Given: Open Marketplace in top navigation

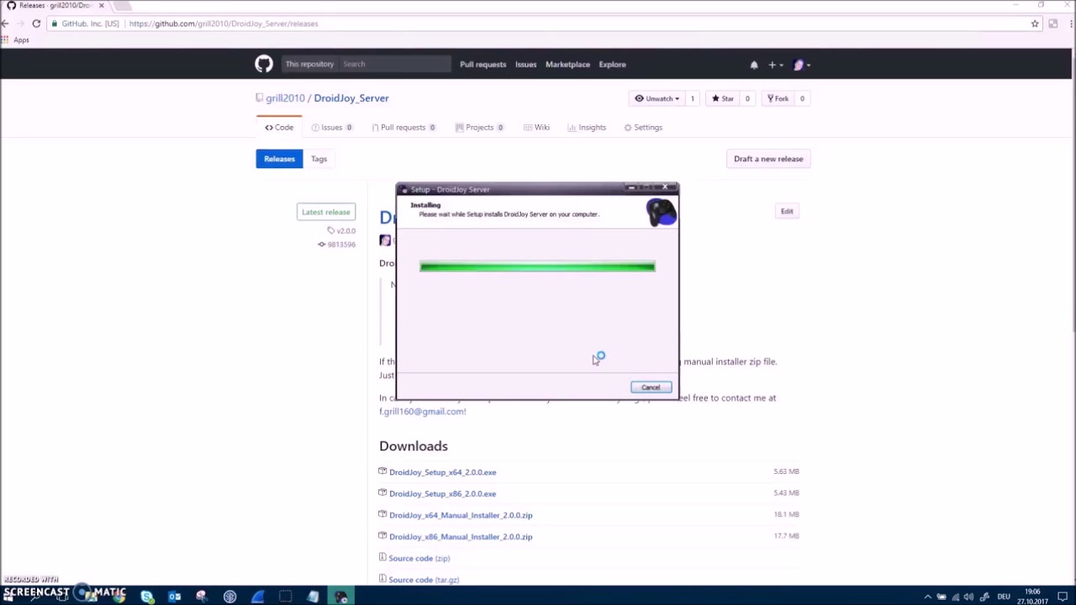Looking at the screenshot, I should [567, 65].
